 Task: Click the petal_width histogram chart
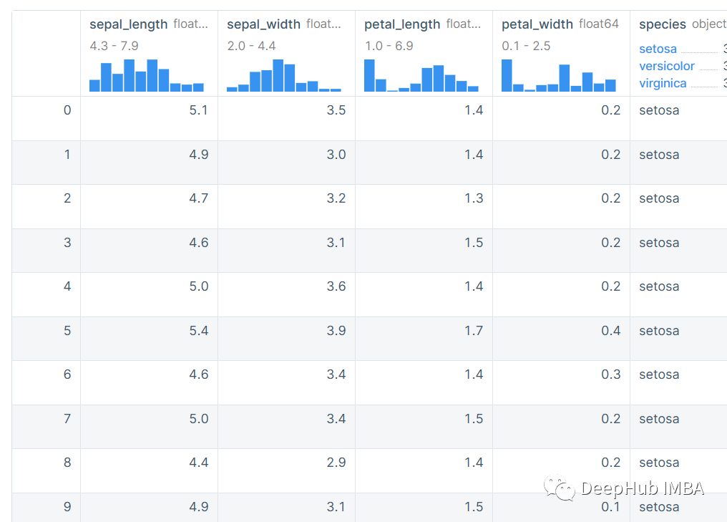point(559,76)
